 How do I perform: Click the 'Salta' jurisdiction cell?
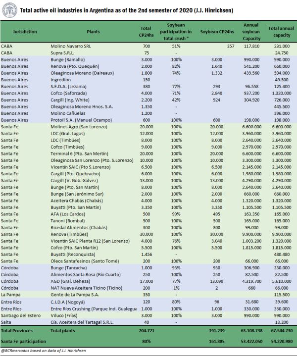click(6, 322)
